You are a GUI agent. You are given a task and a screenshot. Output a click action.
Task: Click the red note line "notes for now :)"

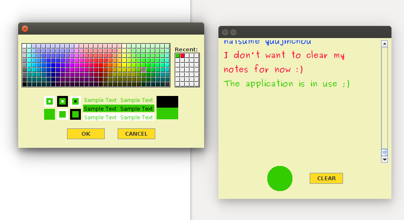click(x=263, y=69)
